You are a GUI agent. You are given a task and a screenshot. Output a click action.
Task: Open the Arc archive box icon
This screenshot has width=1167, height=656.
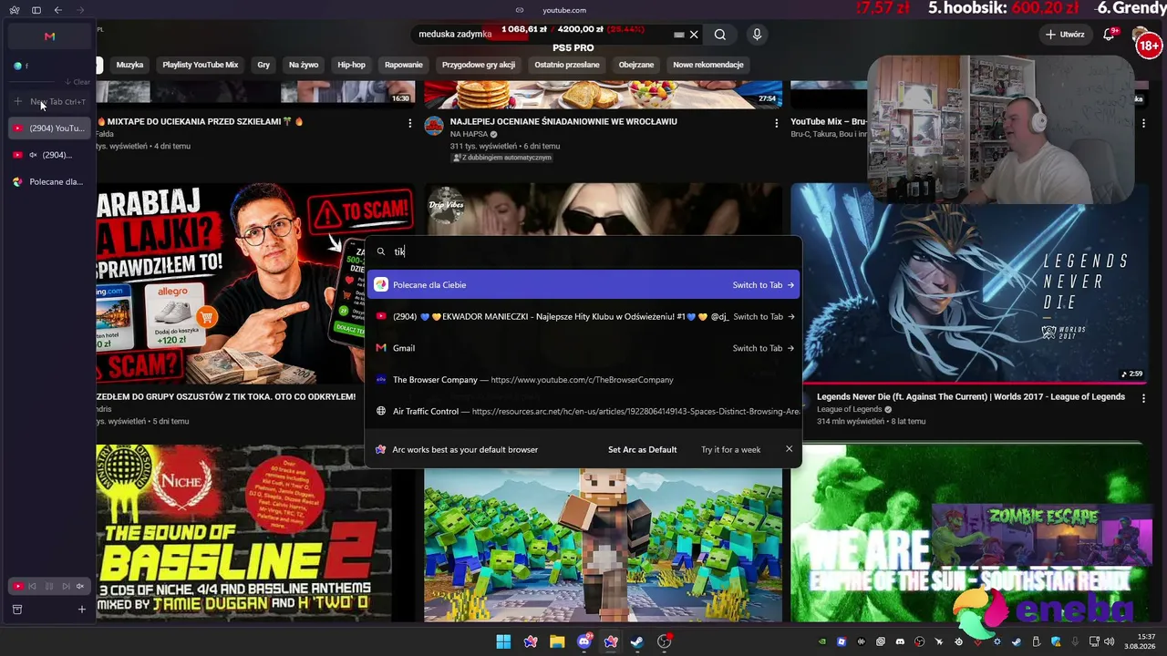coord(17,610)
